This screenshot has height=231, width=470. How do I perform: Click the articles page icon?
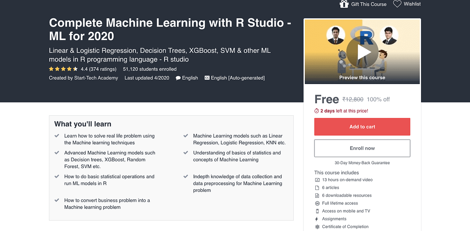[317, 188]
